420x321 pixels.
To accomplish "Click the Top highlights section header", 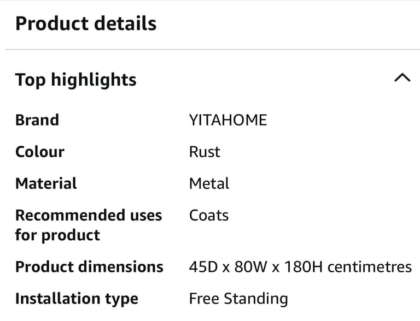I will tap(76, 80).
